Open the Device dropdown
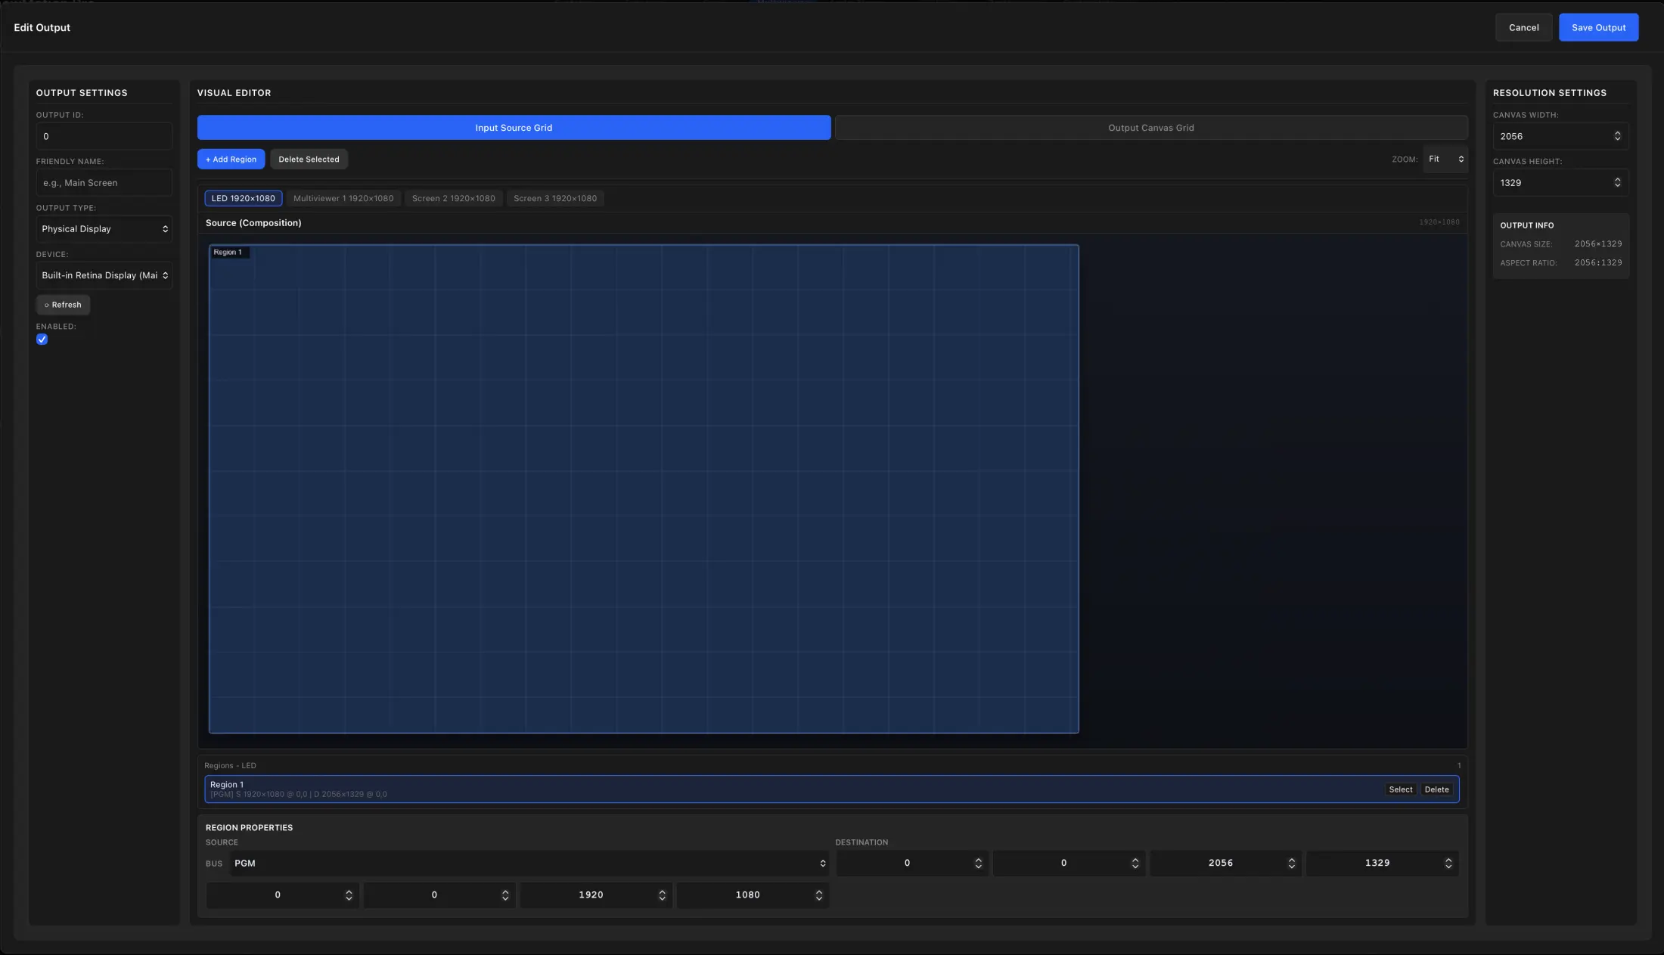 (x=104, y=275)
